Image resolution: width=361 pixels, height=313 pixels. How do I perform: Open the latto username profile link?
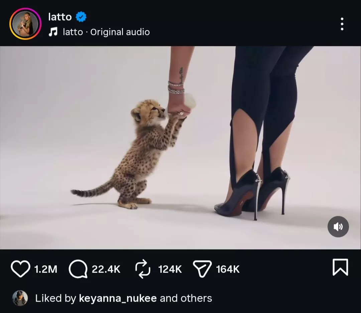click(60, 16)
